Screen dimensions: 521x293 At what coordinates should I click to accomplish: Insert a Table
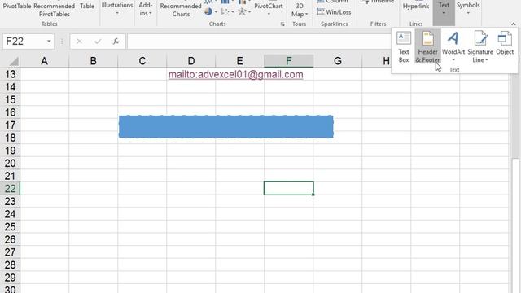pyautogui.click(x=87, y=6)
